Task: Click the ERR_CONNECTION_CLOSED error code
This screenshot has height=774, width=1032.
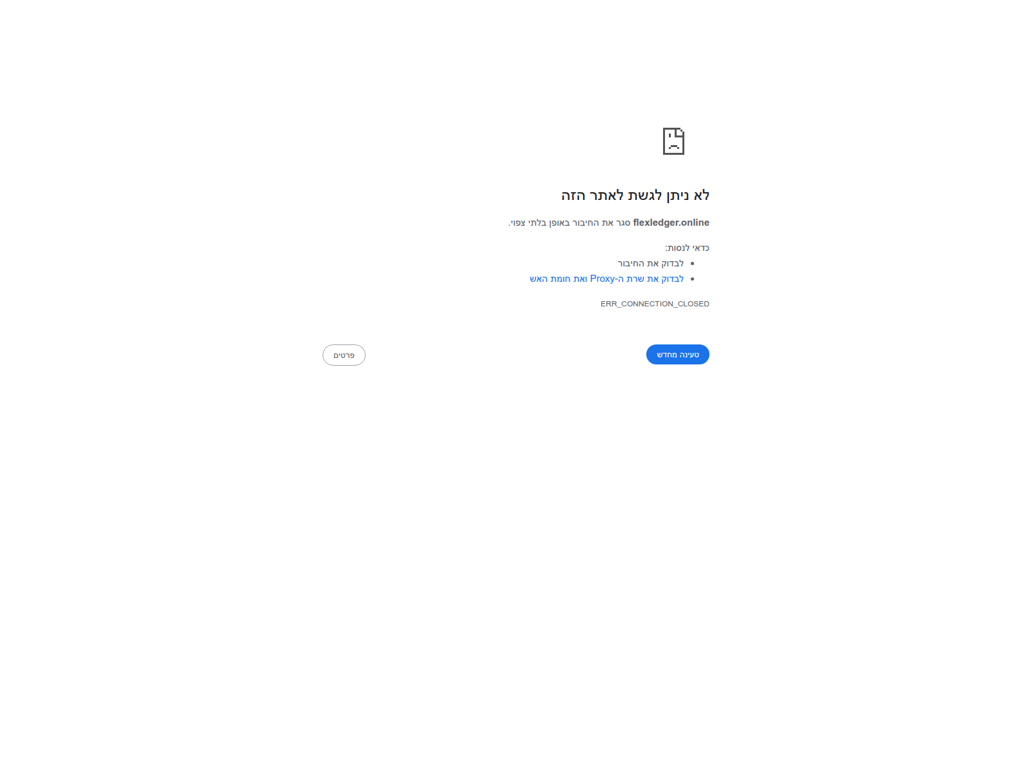Action: (x=655, y=304)
